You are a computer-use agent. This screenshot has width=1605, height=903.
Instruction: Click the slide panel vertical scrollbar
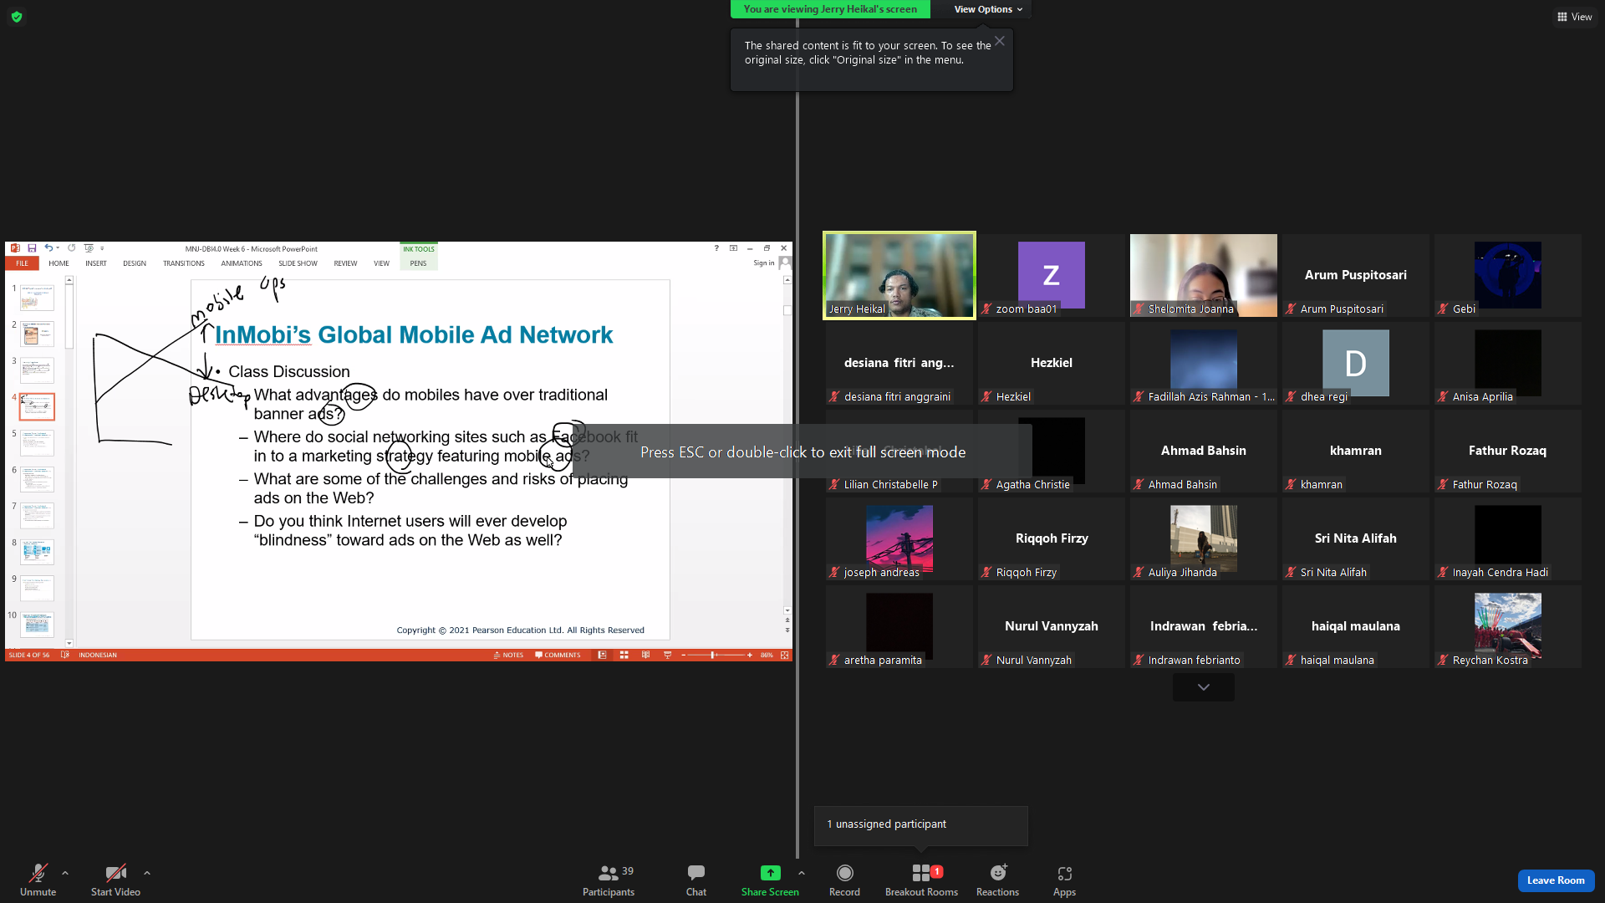[x=69, y=461]
